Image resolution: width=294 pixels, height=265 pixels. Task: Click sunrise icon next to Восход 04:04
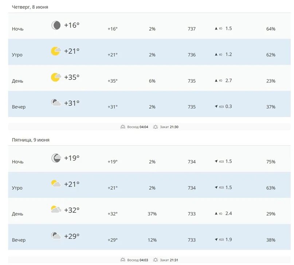123,127
